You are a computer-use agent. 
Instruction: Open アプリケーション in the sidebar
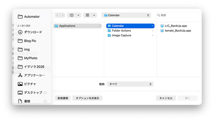(x=35, y=75)
